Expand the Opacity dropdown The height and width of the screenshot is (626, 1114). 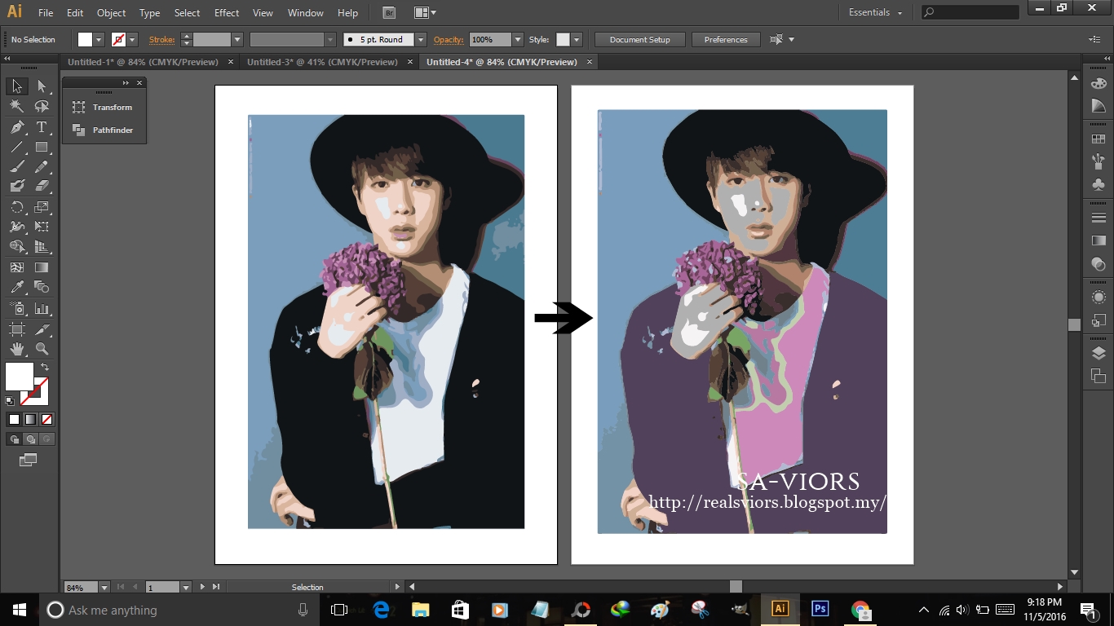pos(518,39)
